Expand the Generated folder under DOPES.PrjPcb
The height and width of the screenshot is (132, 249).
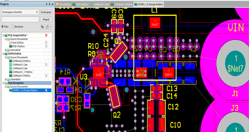coord(6,79)
